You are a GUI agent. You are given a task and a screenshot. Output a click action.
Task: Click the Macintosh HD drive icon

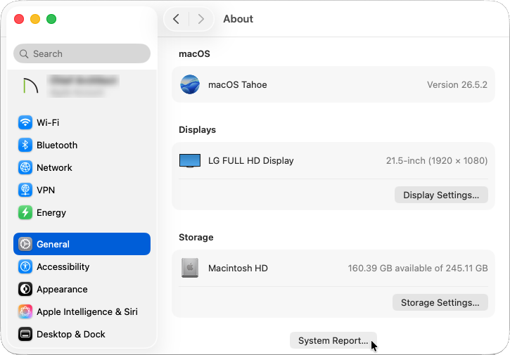pyautogui.click(x=190, y=268)
